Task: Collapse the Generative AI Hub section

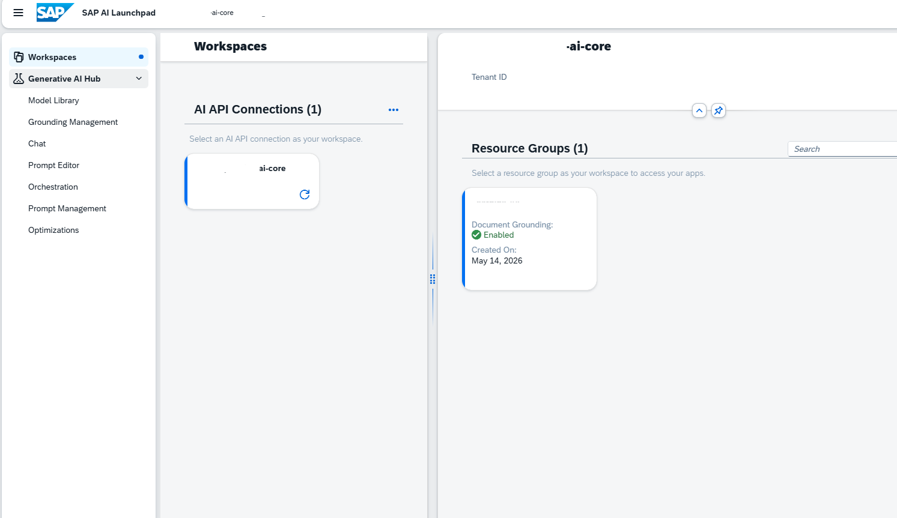Action: [x=139, y=79]
